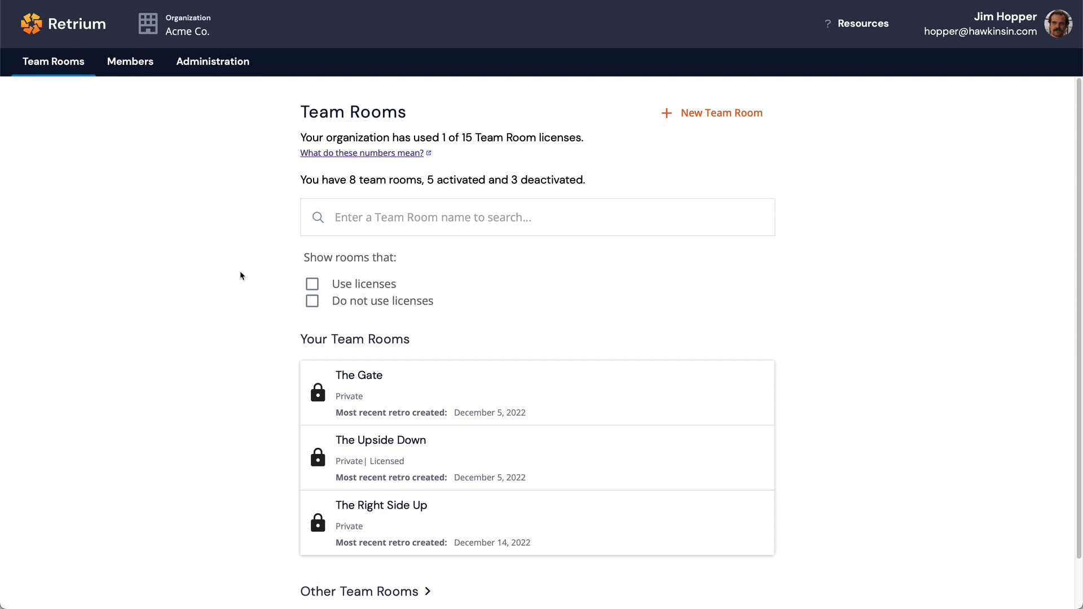Image resolution: width=1083 pixels, height=609 pixels.
Task: Click the lock icon for The Upside Down
Action: click(318, 457)
